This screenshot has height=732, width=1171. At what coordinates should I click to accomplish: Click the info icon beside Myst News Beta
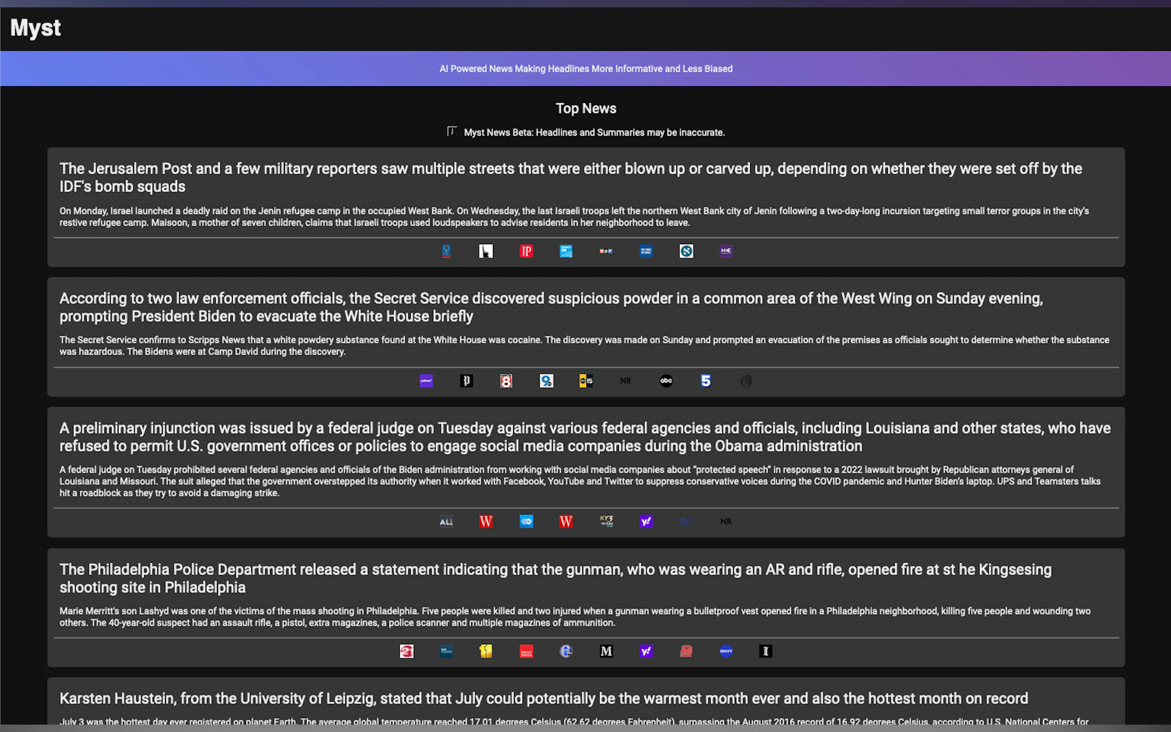pos(452,131)
